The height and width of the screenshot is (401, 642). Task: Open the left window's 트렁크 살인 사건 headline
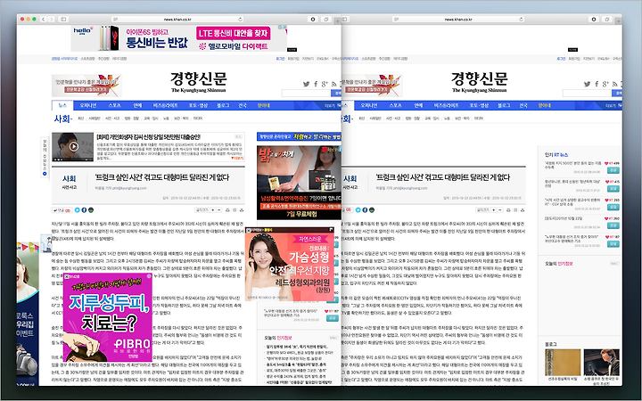click(x=162, y=177)
